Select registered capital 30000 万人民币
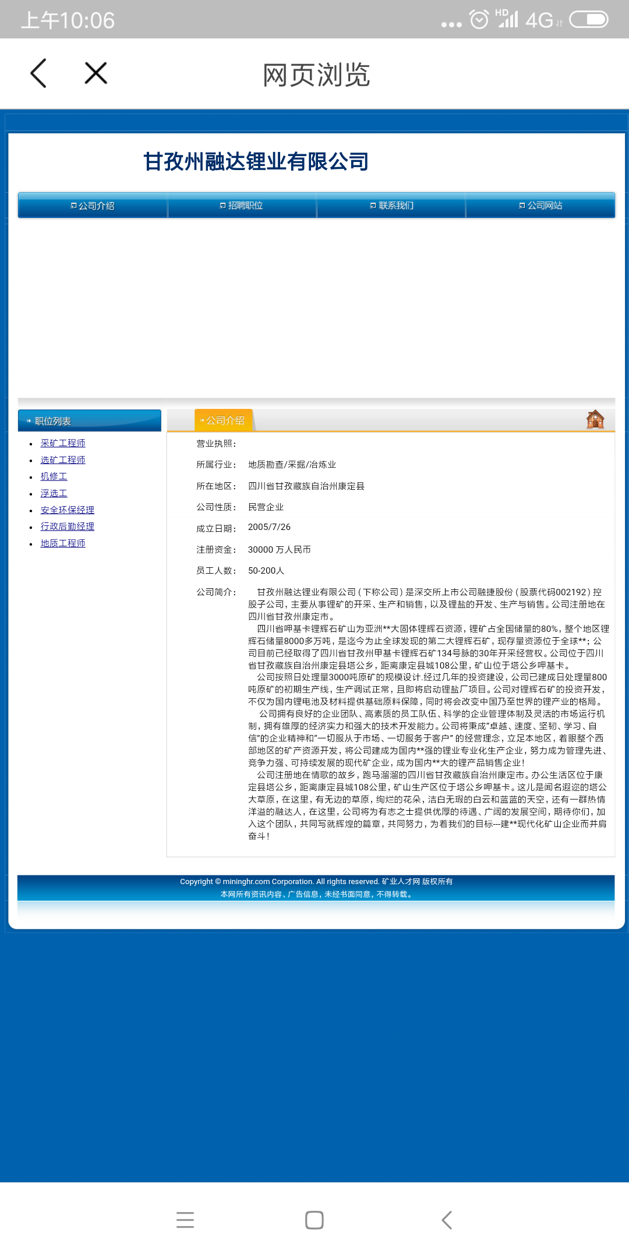Image resolution: width=629 pixels, height=1258 pixels. pyautogui.click(x=280, y=550)
